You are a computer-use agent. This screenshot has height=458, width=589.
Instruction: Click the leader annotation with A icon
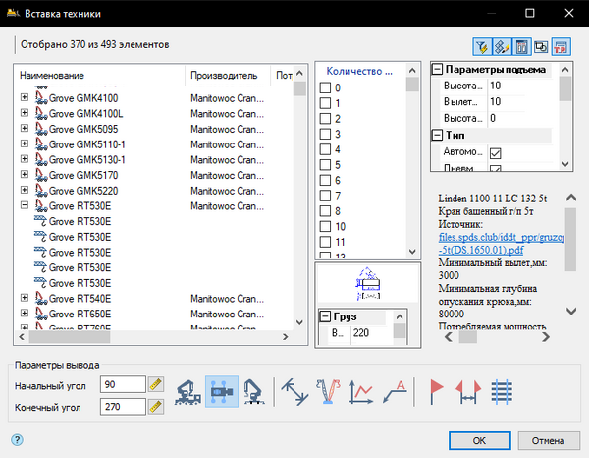tap(396, 392)
